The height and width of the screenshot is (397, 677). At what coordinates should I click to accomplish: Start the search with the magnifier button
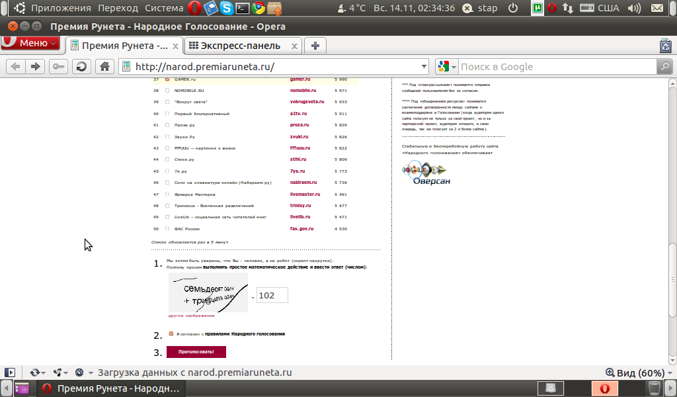664,67
